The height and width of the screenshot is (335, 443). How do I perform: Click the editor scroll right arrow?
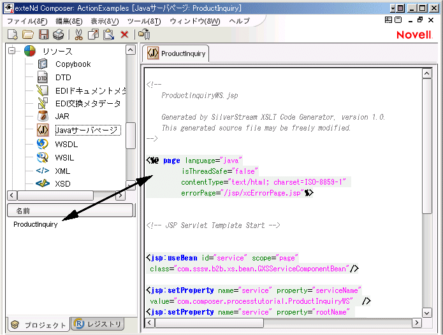(416, 323)
